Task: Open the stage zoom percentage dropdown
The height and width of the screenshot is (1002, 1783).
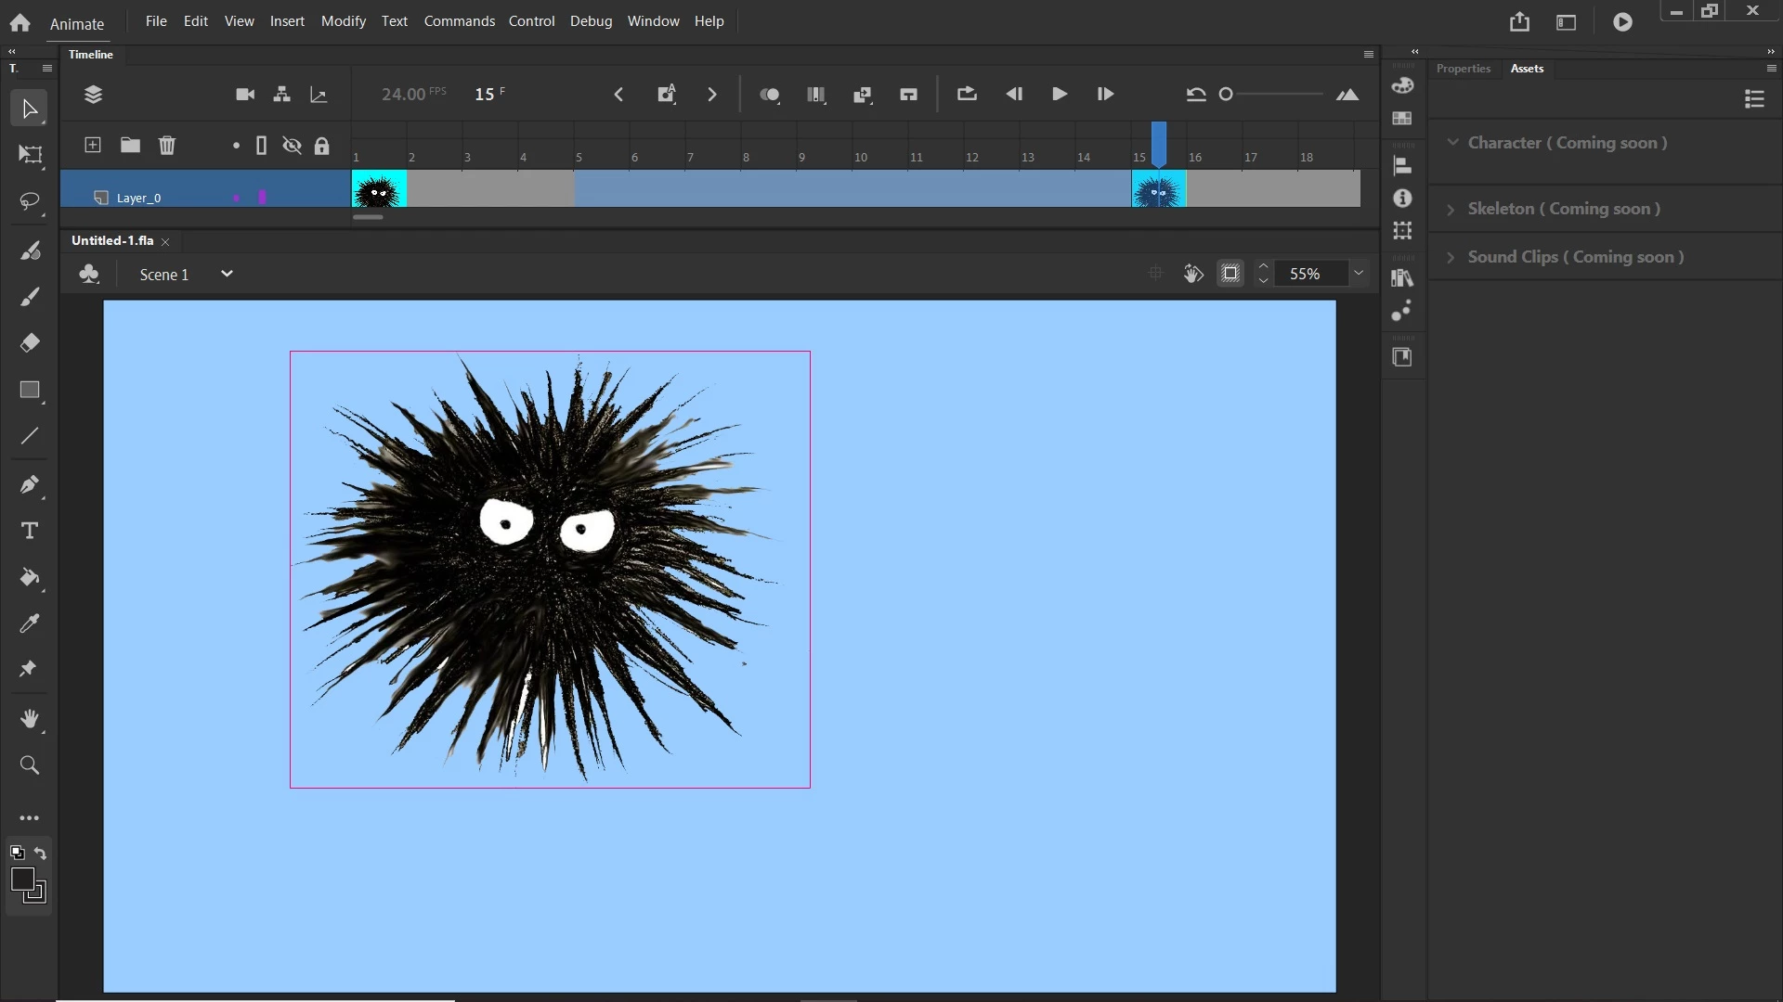Action: tap(1359, 274)
